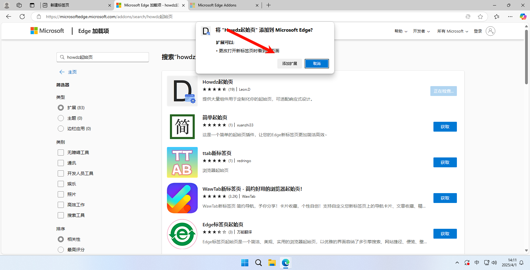Screen dimensions: 530x270
Task: Click the howdz起始页 search input field
Action: [x=103, y=57]
